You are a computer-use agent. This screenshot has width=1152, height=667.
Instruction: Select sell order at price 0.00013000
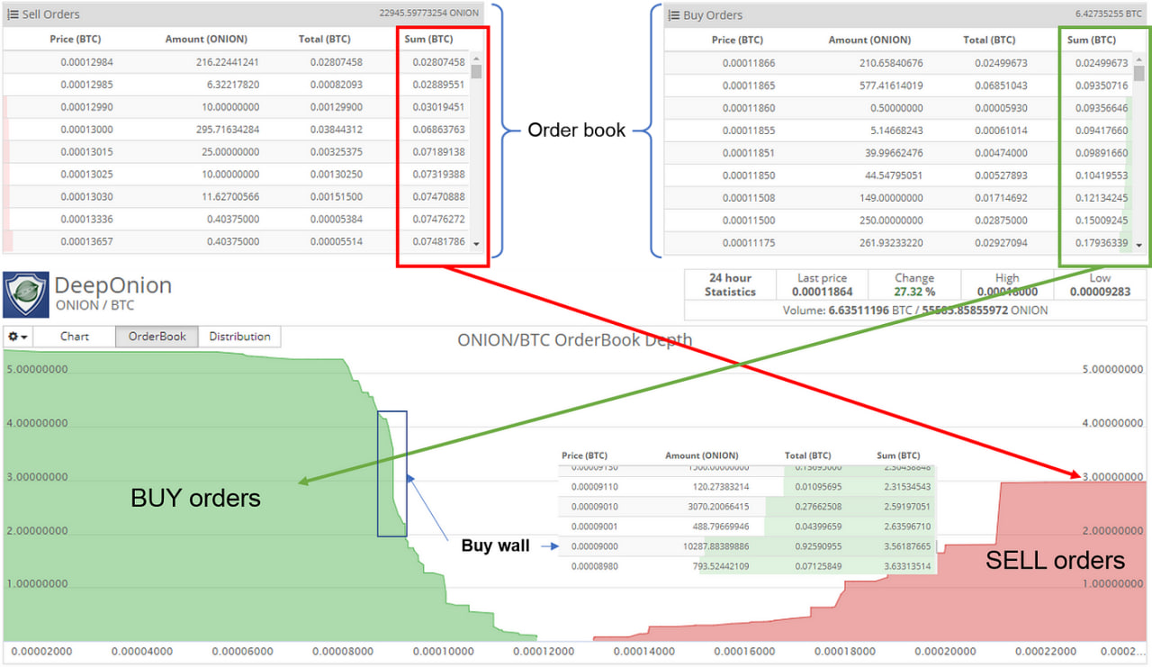[x=236, y=130]
